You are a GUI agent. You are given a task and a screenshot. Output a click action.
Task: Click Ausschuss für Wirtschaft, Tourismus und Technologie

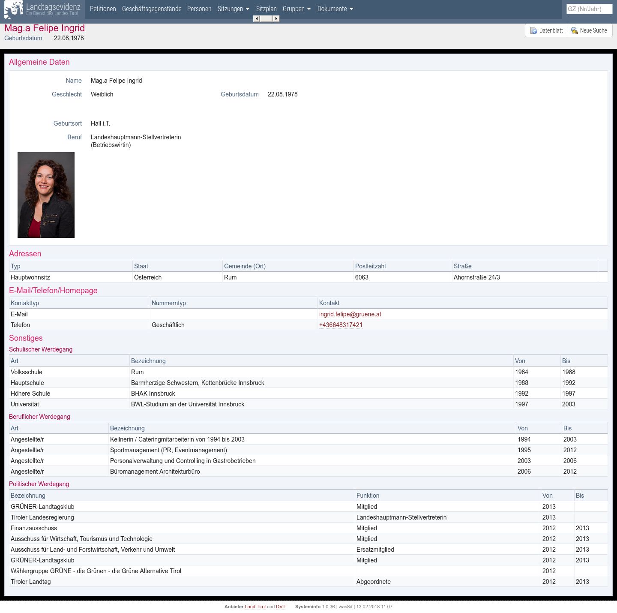tap(81, 539)
